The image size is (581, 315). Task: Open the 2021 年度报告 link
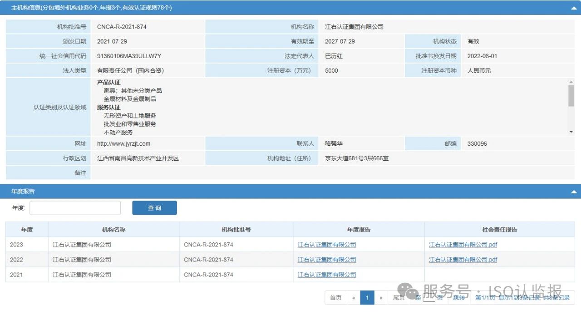point(327,275)
